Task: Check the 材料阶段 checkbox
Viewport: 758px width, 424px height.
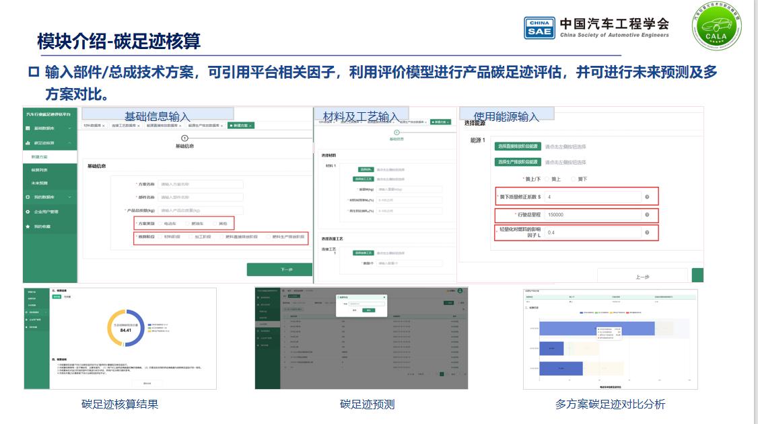Action: 160,237
